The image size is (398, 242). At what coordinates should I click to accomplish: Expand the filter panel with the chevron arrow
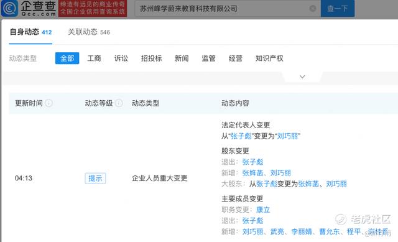(302, 77)
